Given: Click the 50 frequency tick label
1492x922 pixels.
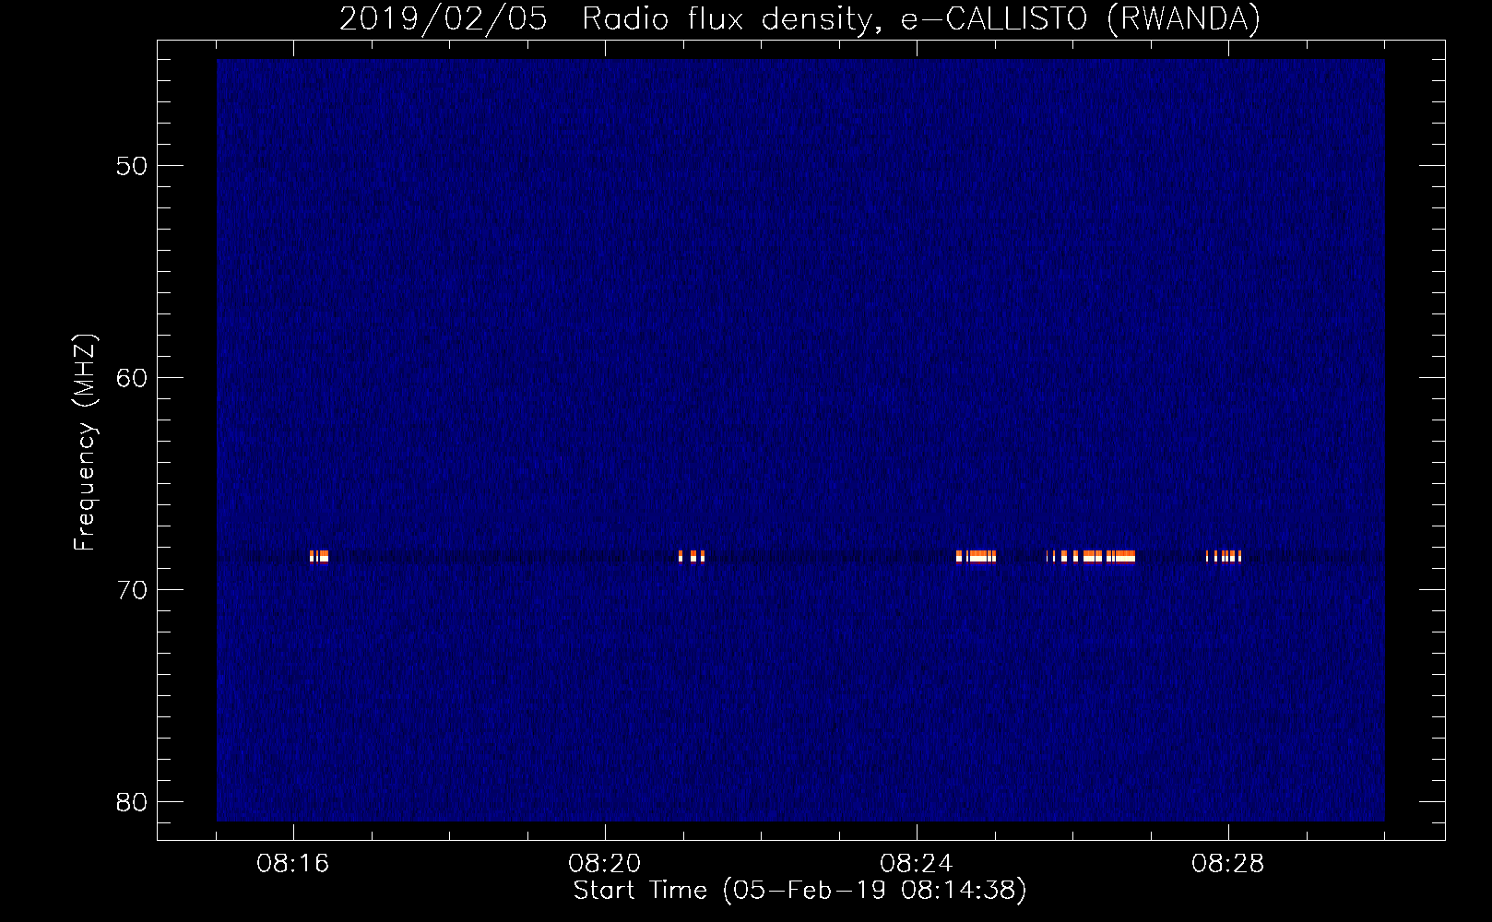Looking at the screenshot, I should [132, 166].
